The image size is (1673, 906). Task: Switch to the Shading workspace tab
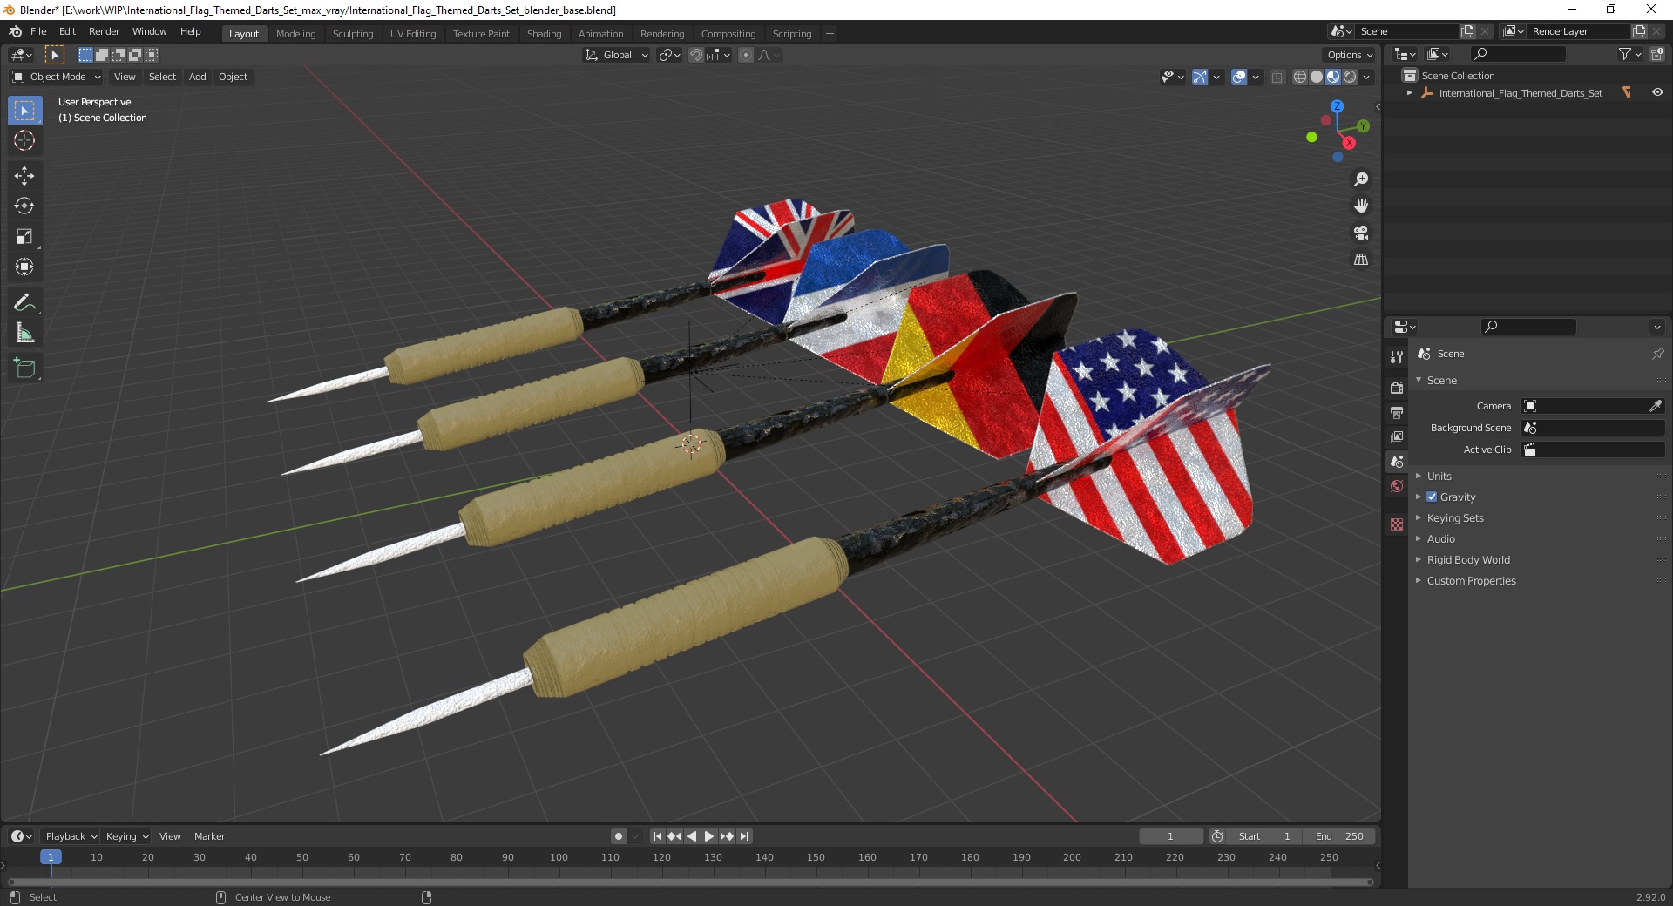point(544,34)
